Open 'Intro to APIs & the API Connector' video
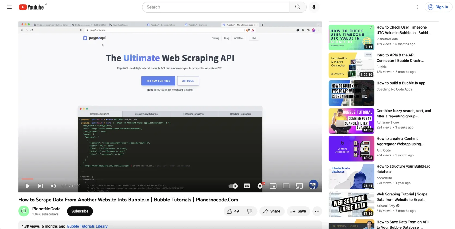 [400, 58]
